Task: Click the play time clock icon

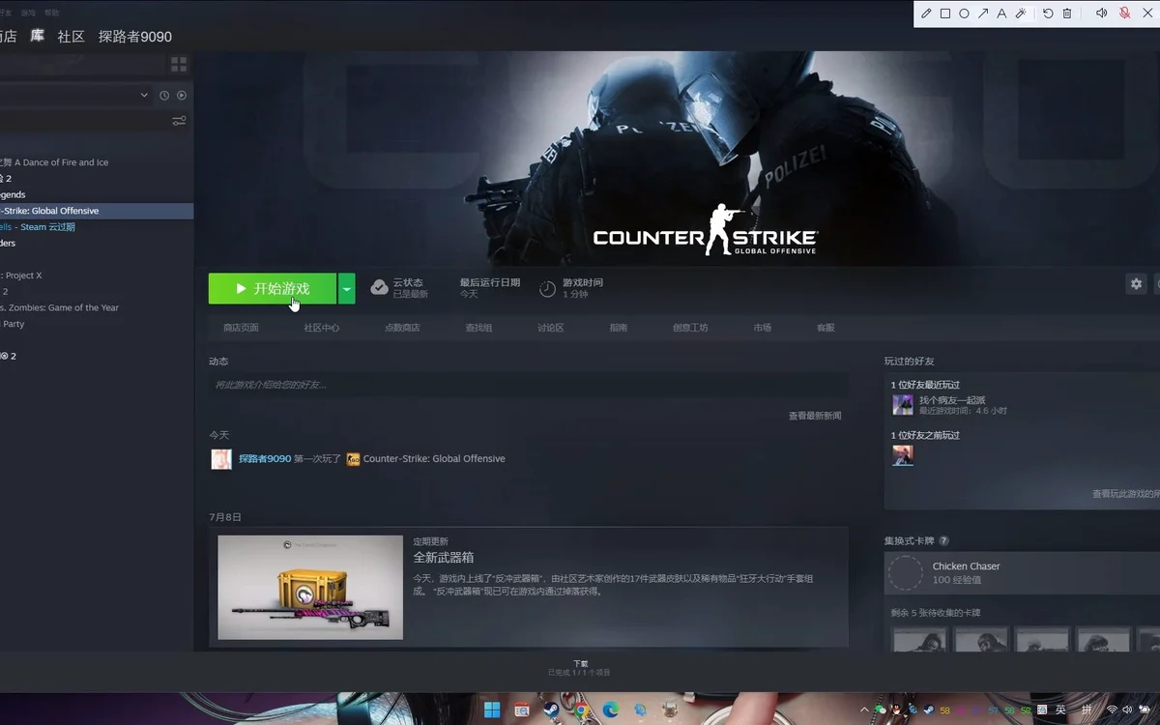Action: tap(547, 288)
